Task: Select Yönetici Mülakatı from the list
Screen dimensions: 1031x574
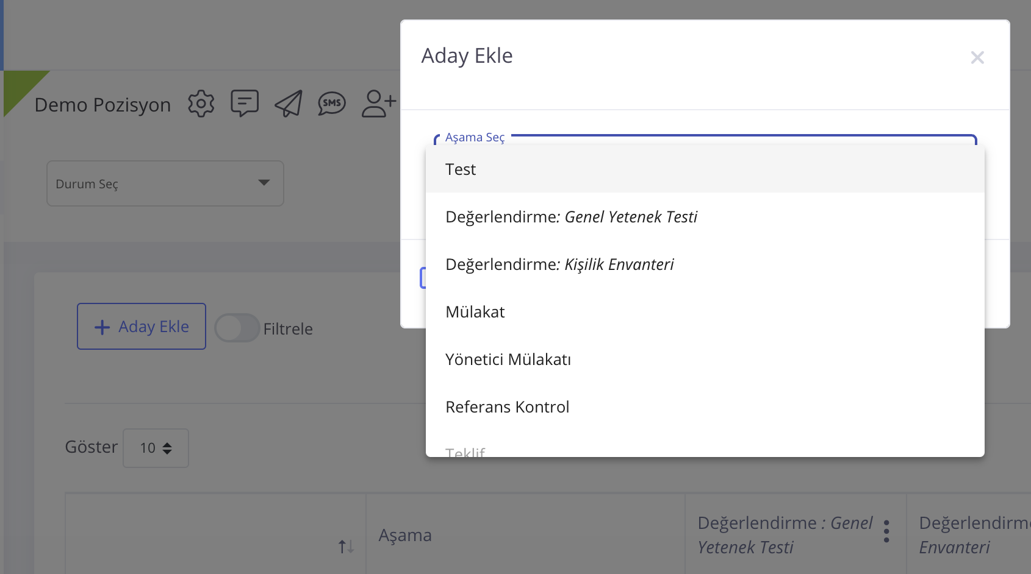Action: pyautogui.click(x=508, y=360)
